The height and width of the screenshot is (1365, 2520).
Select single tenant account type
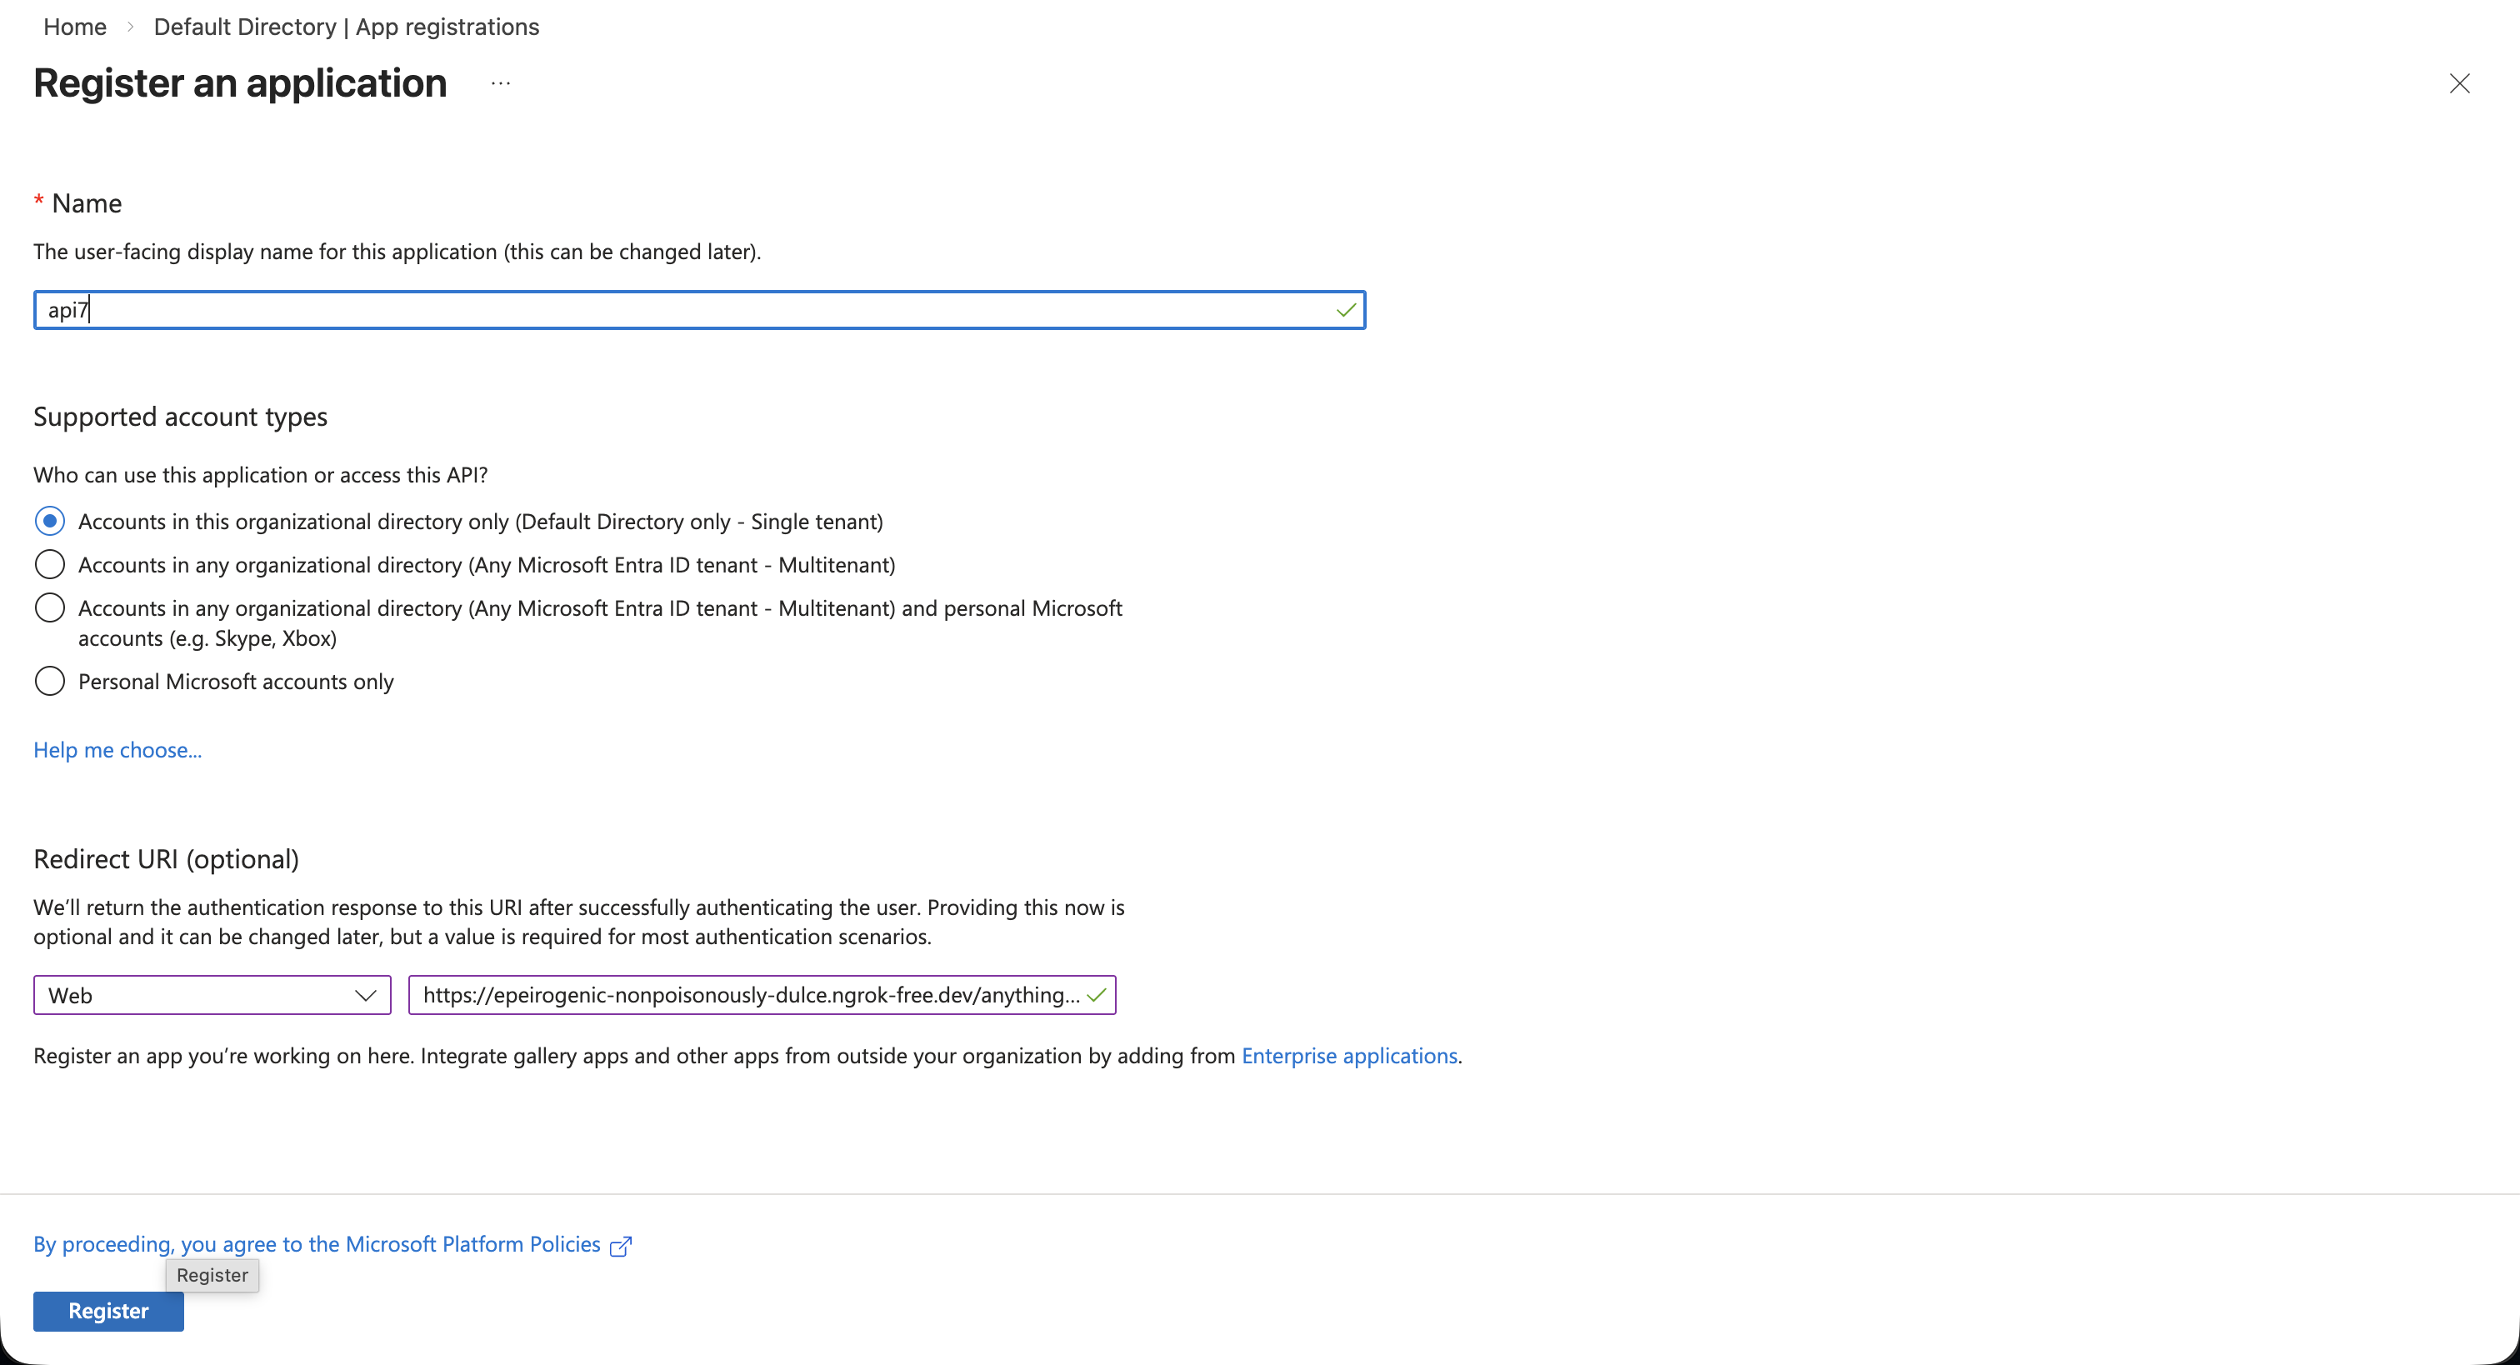pyautogui.click(x=50, y=521)
